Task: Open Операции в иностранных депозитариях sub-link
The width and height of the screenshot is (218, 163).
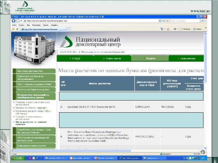Action: click(x=28, y=118)
